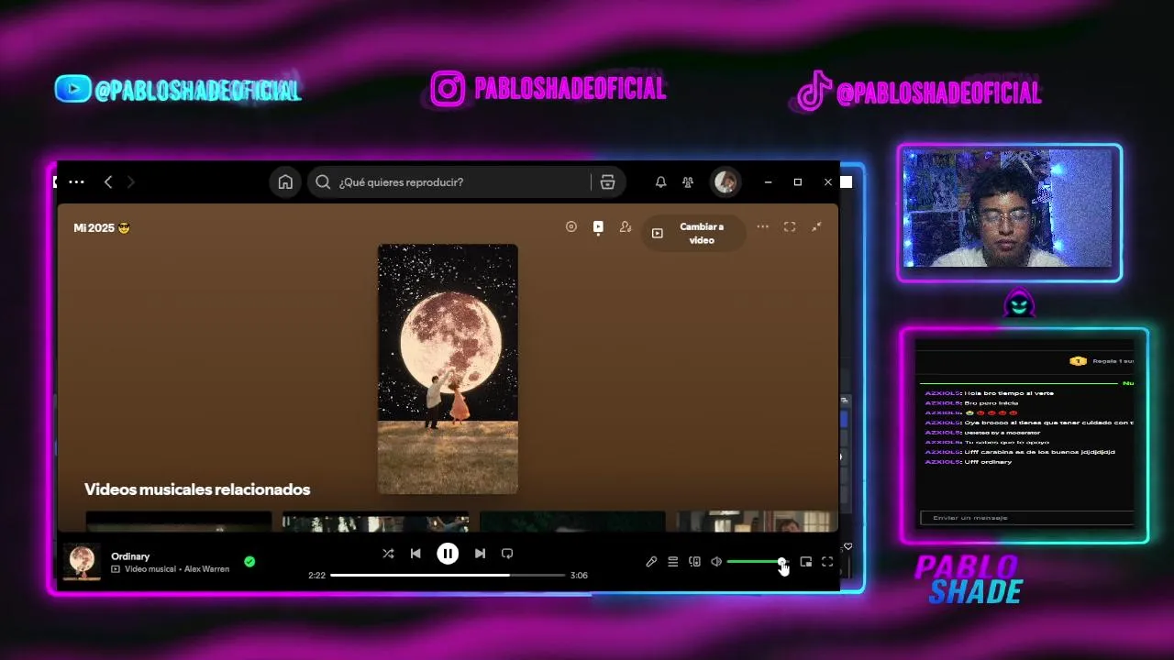
Task: Click the 'Mi 2025' playlist title
Action: [x=101, y=227]
